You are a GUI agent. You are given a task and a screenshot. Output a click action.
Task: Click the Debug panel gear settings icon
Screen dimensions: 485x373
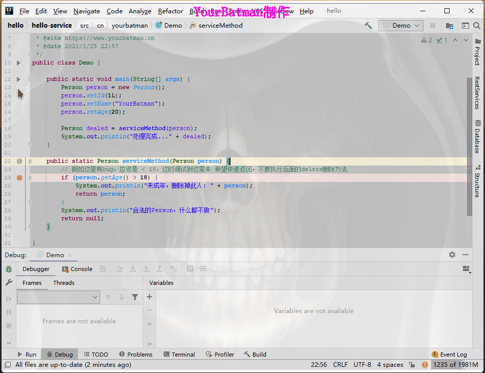[452, 255]
